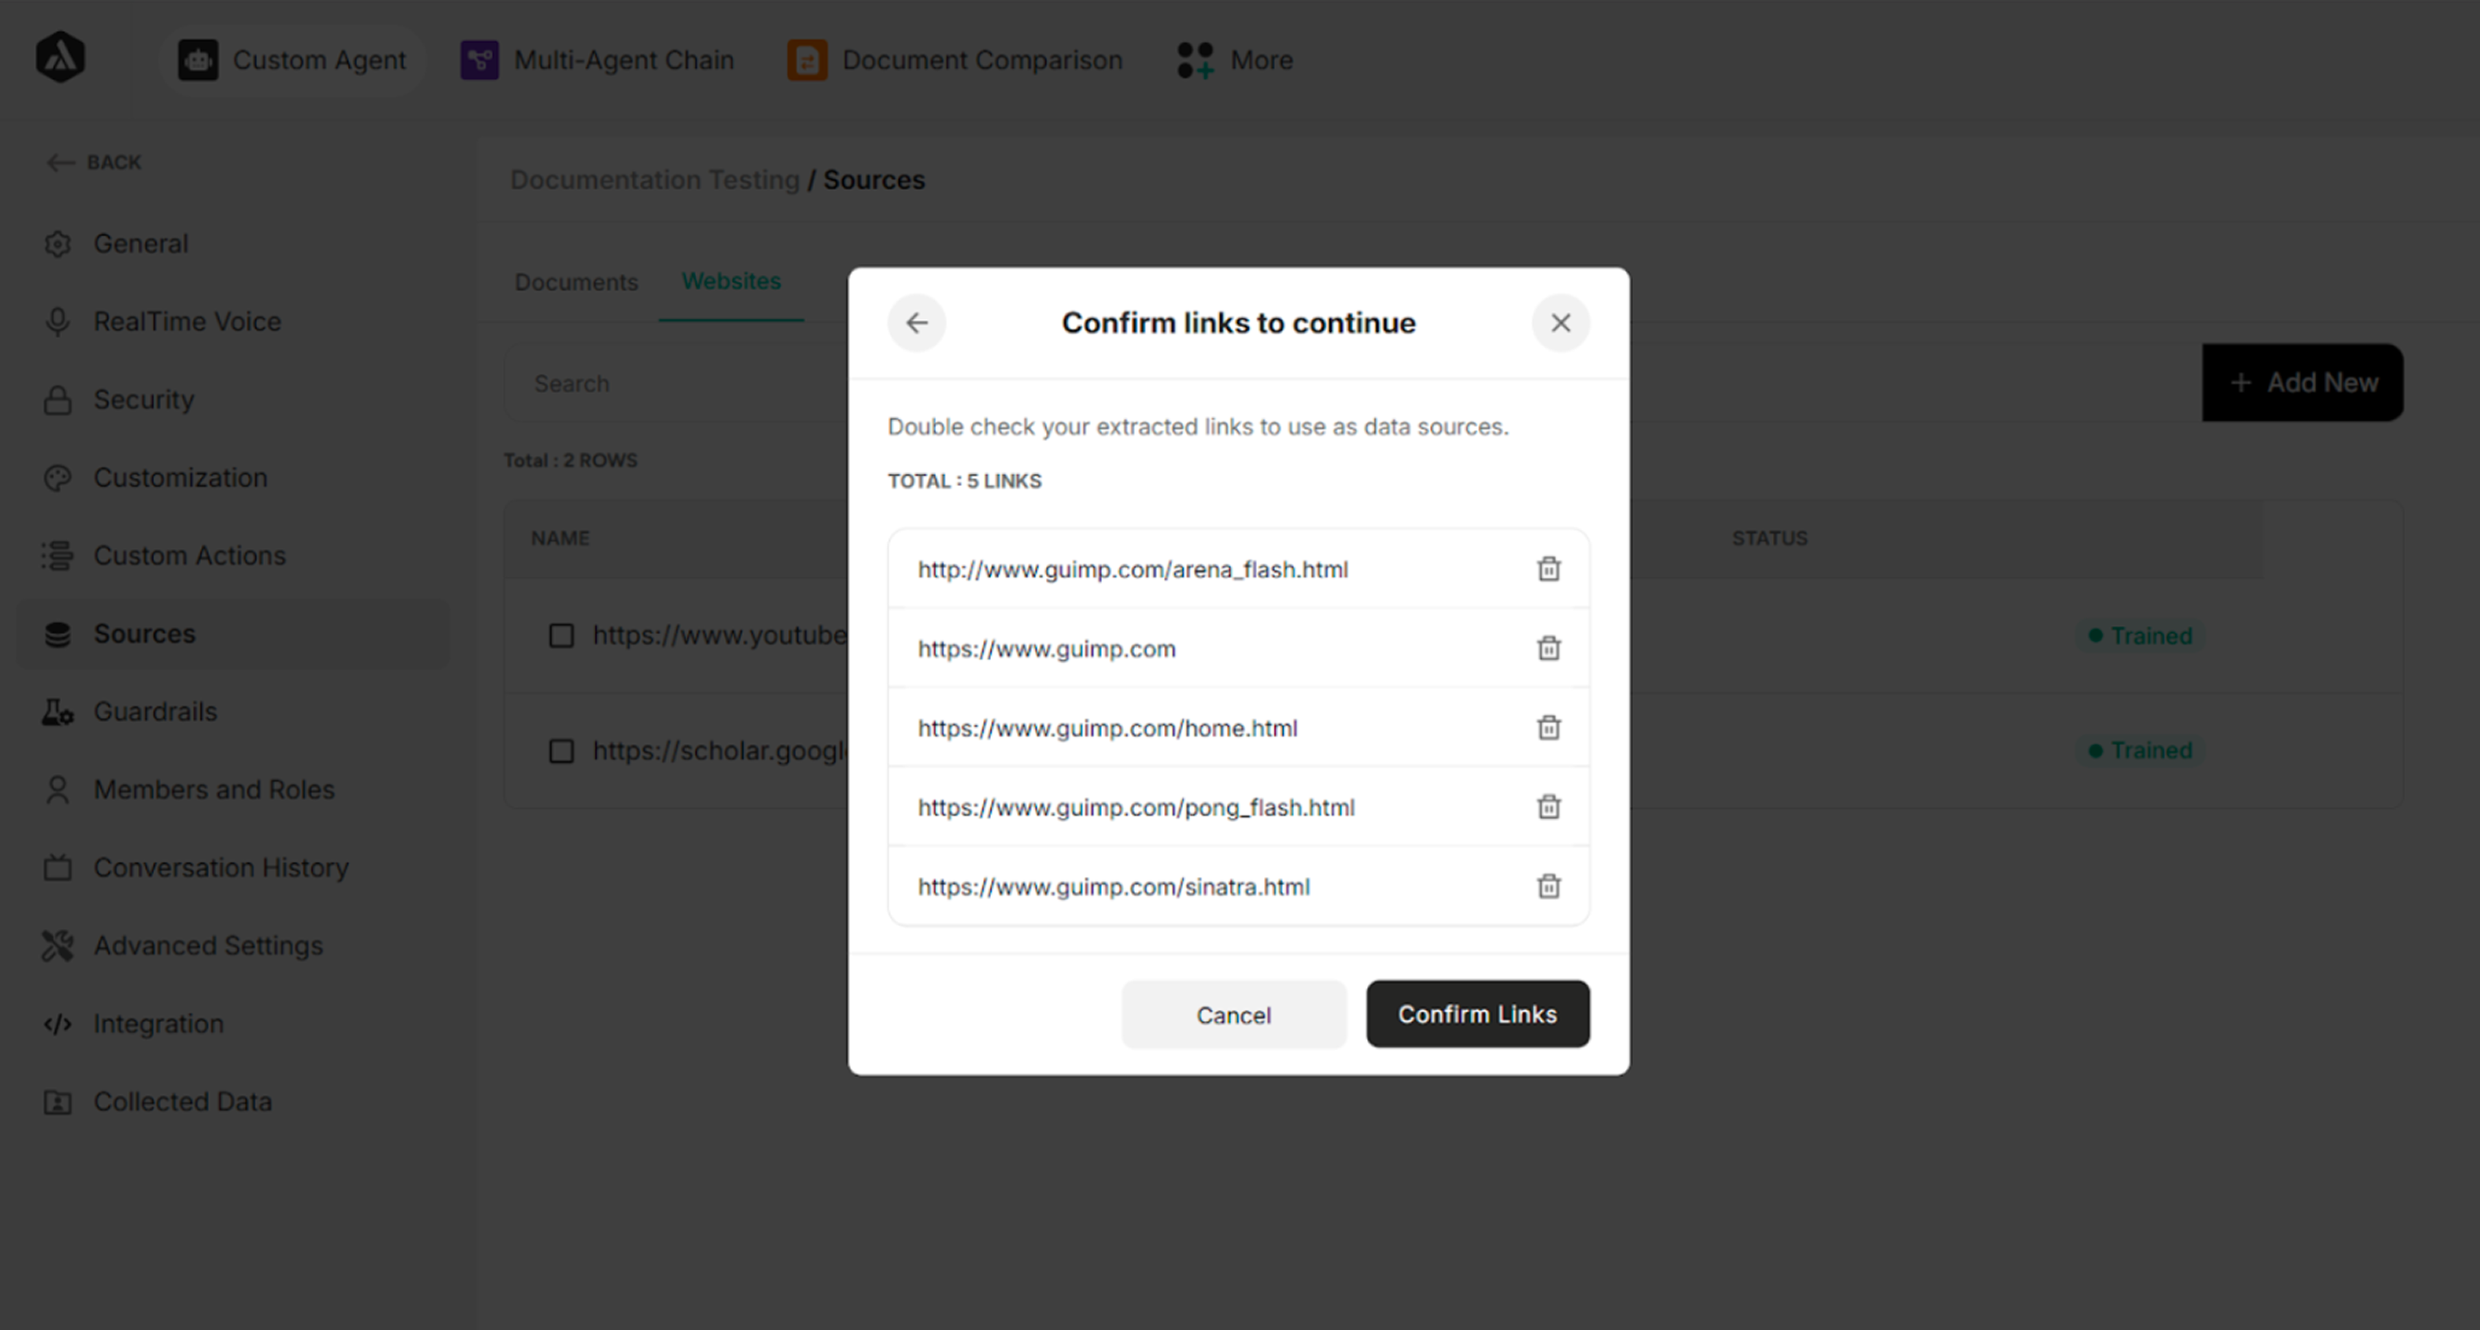This screenshot has width=2480, height=1330.
Task: Remove the sinatra.html extracted link
Action: [1548, 886]
